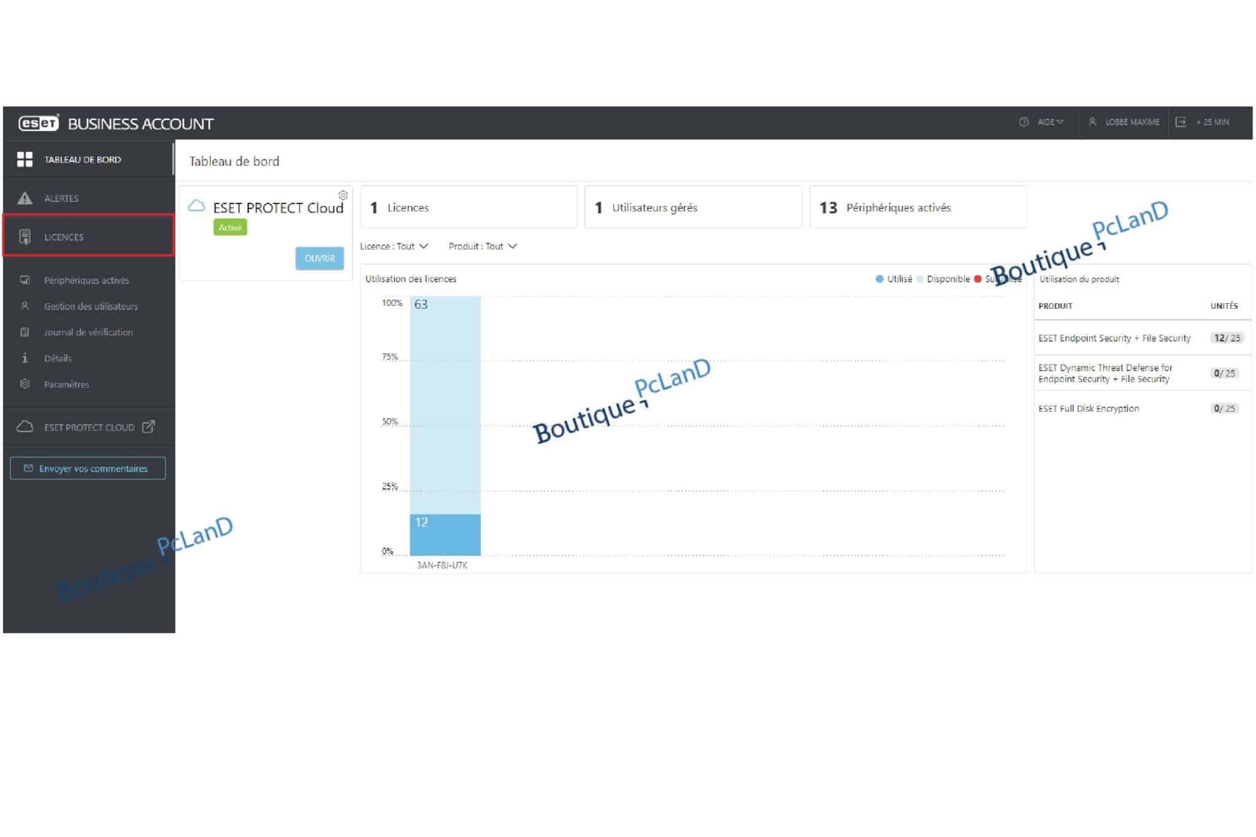
Task: Click the PRODUIT column header
Action: click(1055, 306)
